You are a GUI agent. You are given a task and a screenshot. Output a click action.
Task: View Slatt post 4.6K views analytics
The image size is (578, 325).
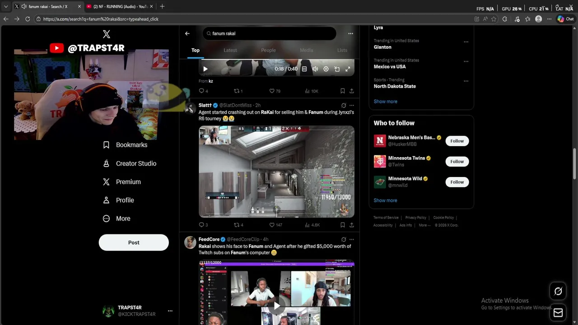(312, 225)
